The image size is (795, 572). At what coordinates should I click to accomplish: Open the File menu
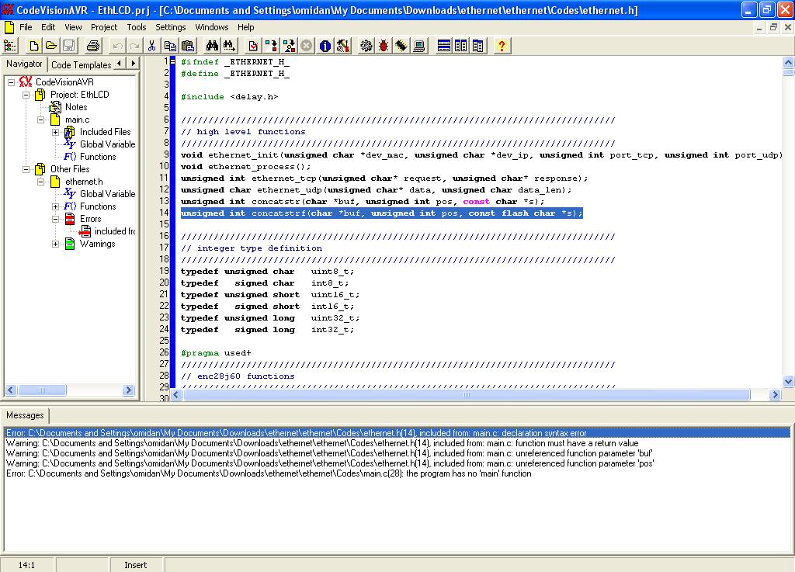26,27
